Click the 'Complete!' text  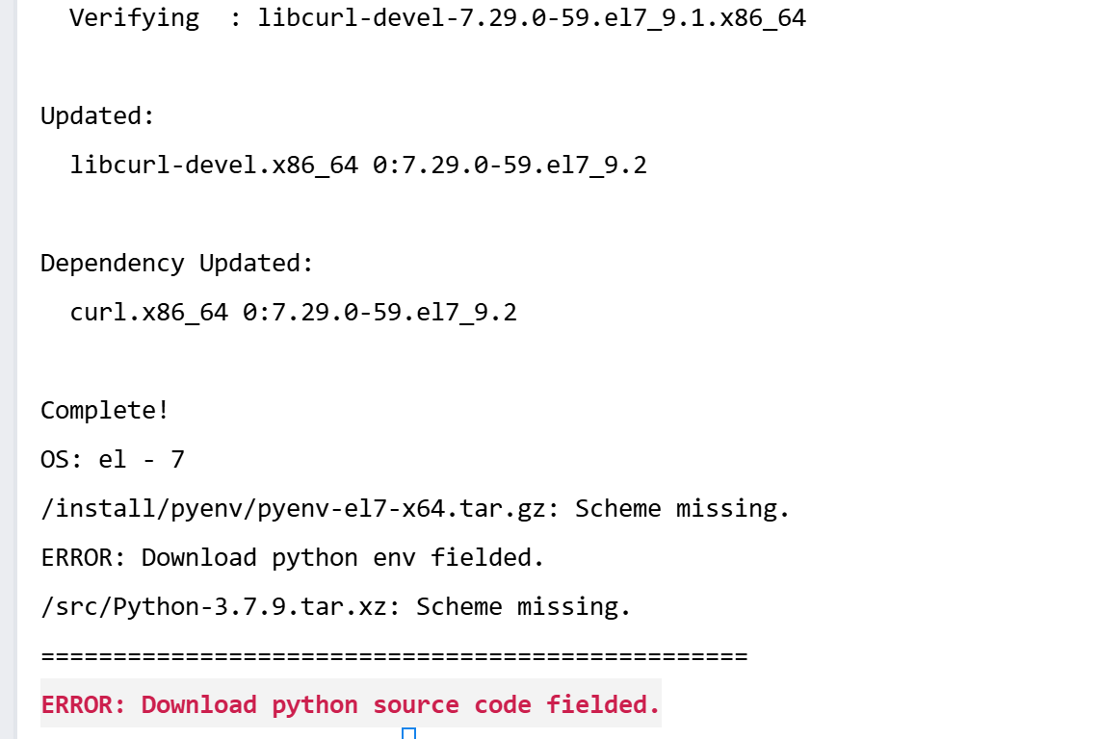coord(104,410)
